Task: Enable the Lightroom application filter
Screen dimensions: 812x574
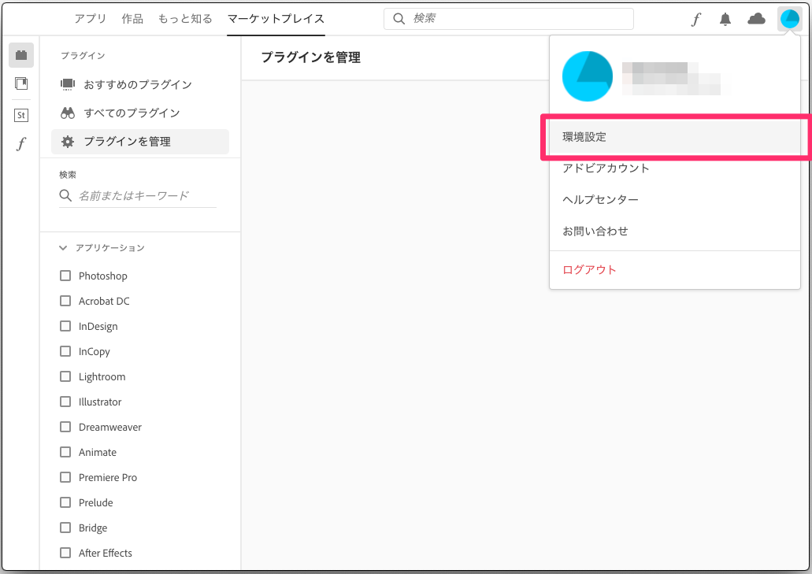Action: tap(65, 376)
